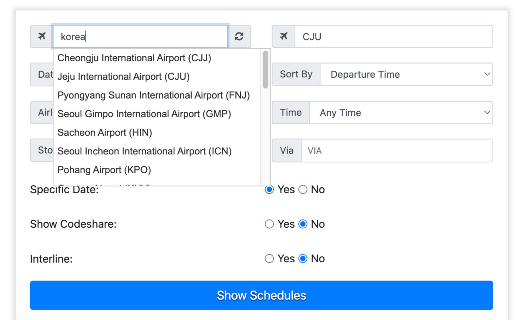
Task: Enable Show Codeshare Yes option
Action: [269, 224]
